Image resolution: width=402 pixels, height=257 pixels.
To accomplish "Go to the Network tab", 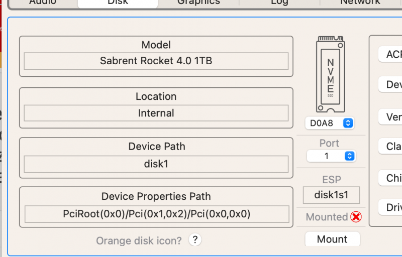I will 360,3.
